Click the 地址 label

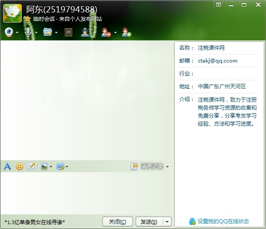coord(186,87)
